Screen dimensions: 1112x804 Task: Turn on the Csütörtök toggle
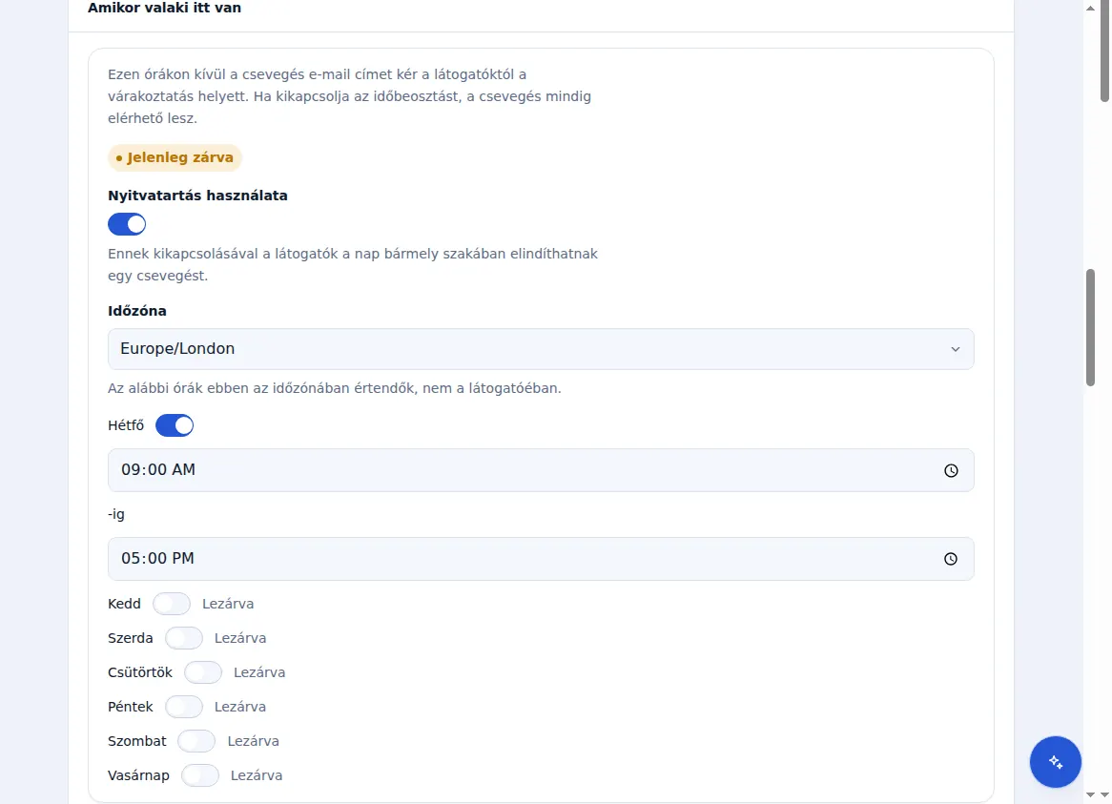(x=203, y=672)
